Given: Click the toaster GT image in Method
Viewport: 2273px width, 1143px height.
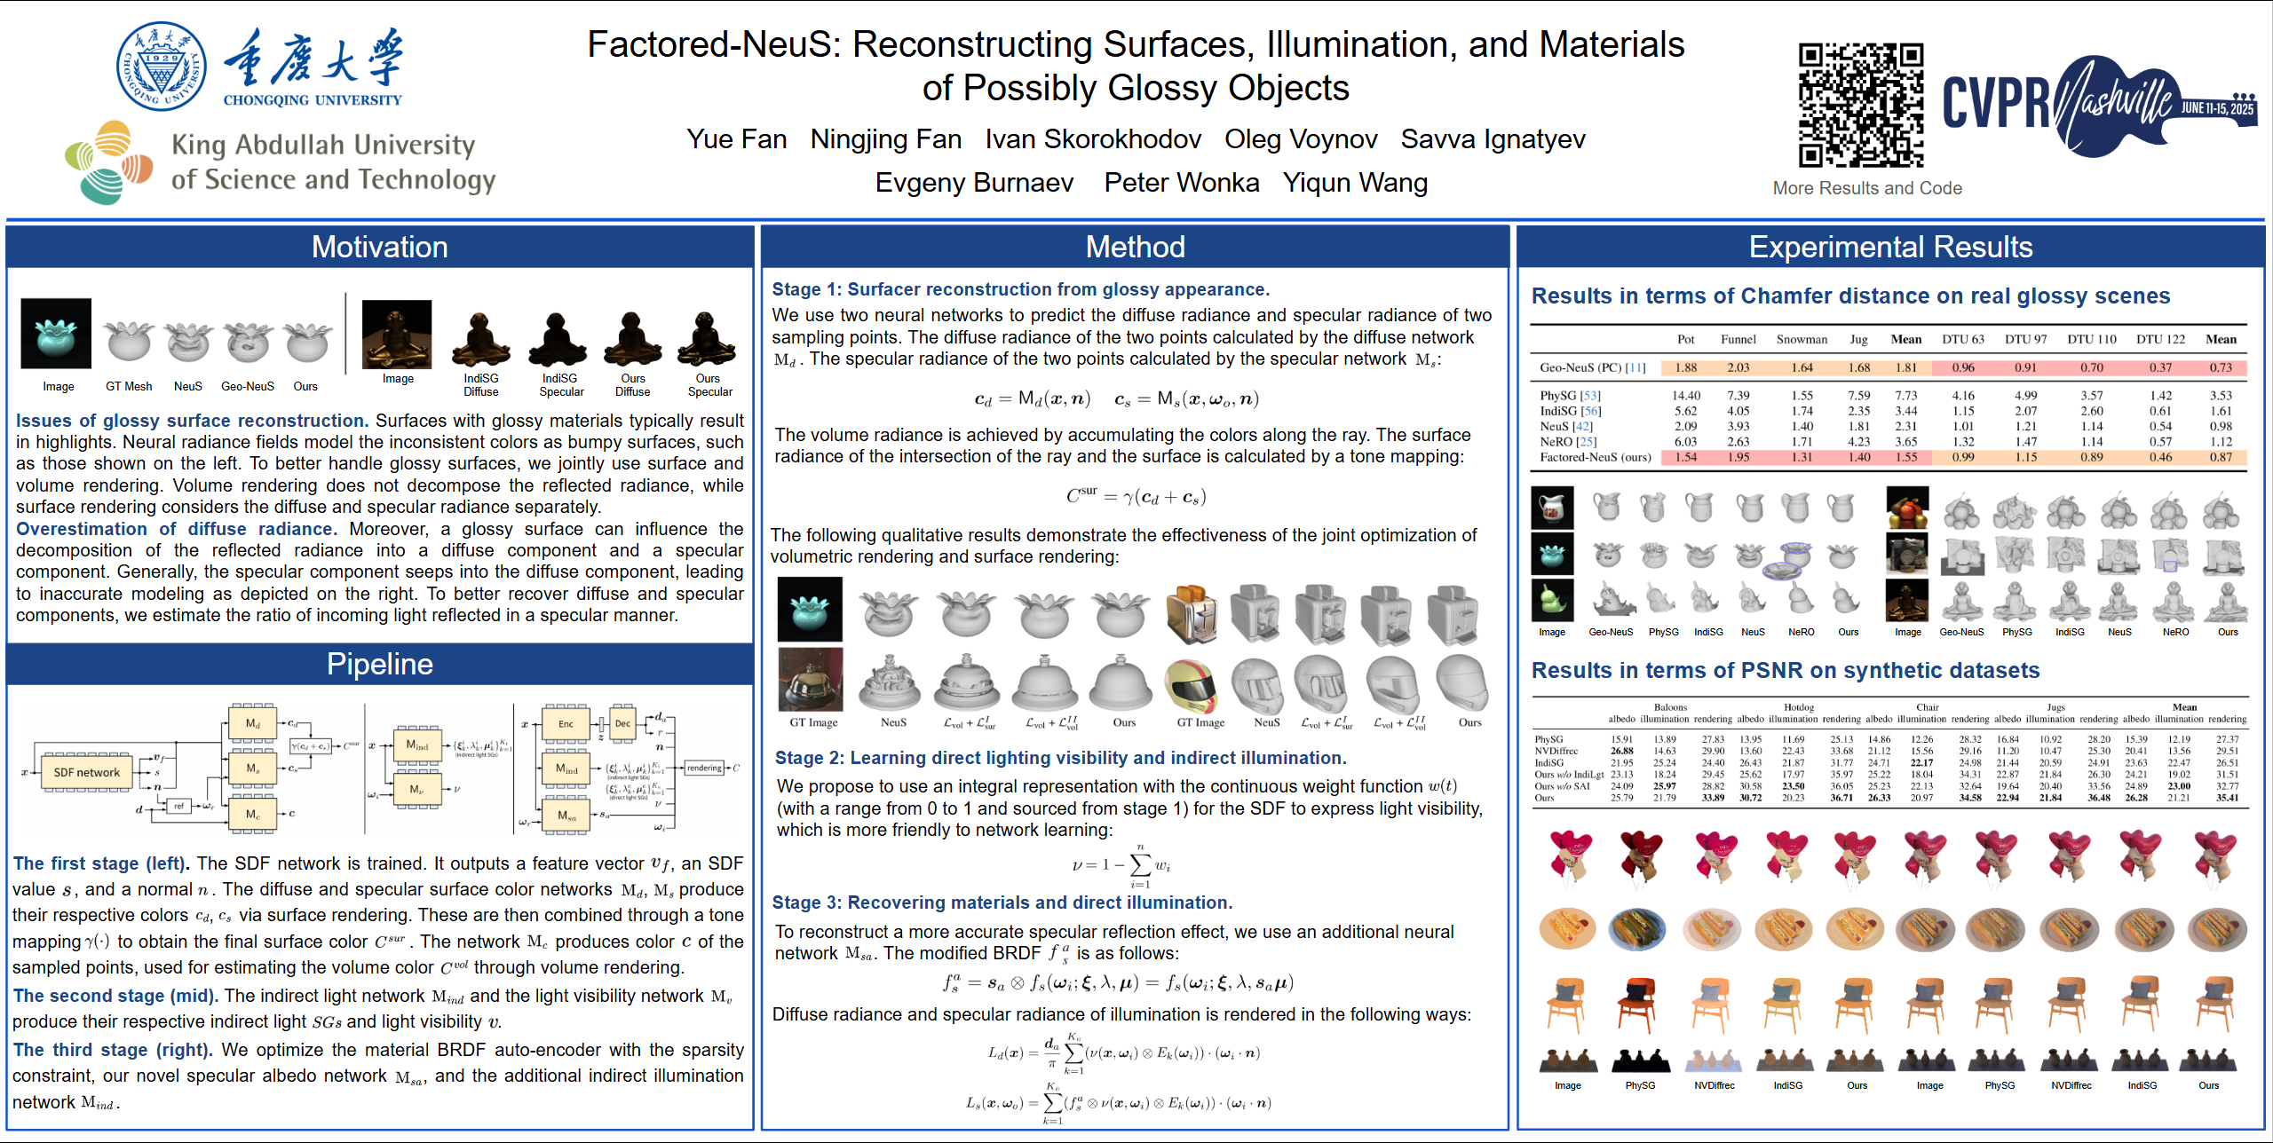Looking at the screenshot, I should (1192, 612).
